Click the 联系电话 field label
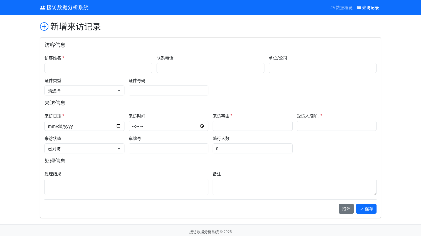 click(165, 58)
